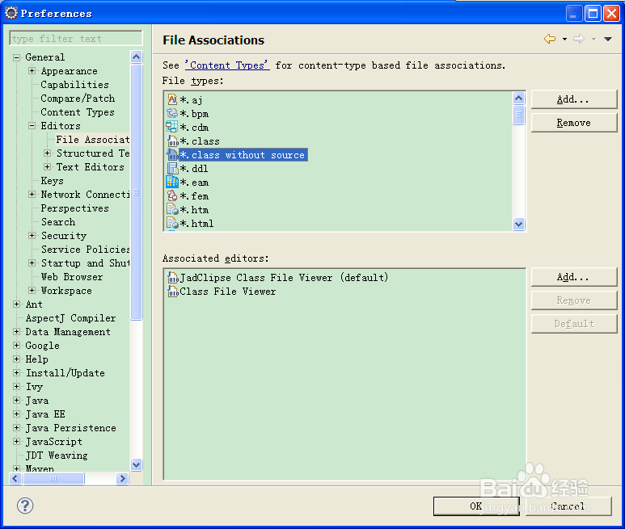
Task: Click the Preferences gear title icon
Action: tap(11, 13)
